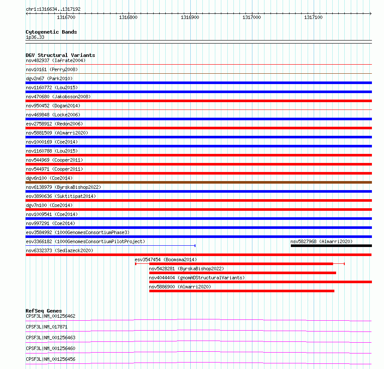Click the 1316700 ruler position
The image size is (384, 369).
pyautogui.click(x=66, y=17)
